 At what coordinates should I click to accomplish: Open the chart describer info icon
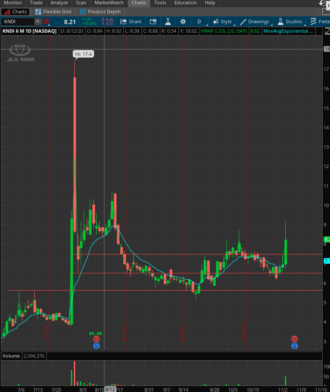pyautogui.click(x=153, y=22)
